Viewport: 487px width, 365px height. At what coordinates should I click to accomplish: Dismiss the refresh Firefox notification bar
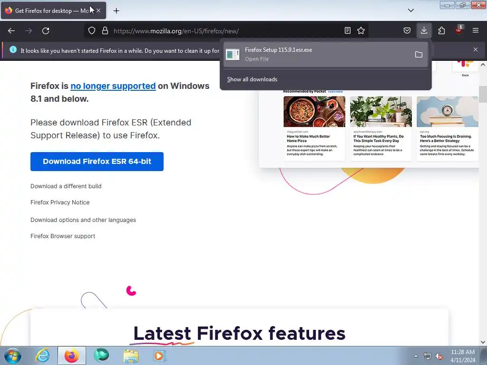pyautogui.click(x=476, y=49)
